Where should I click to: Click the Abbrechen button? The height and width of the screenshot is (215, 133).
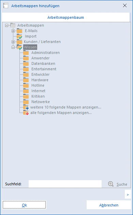109,205
